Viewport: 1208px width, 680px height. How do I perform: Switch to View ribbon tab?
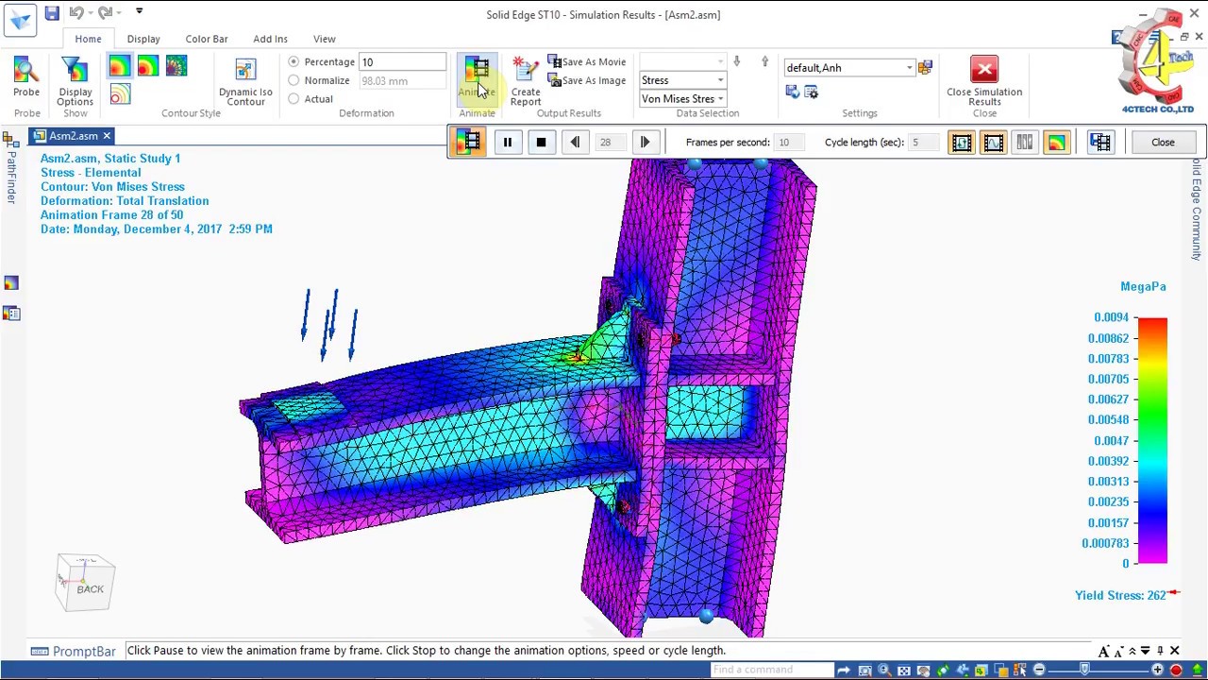(324, 39)
